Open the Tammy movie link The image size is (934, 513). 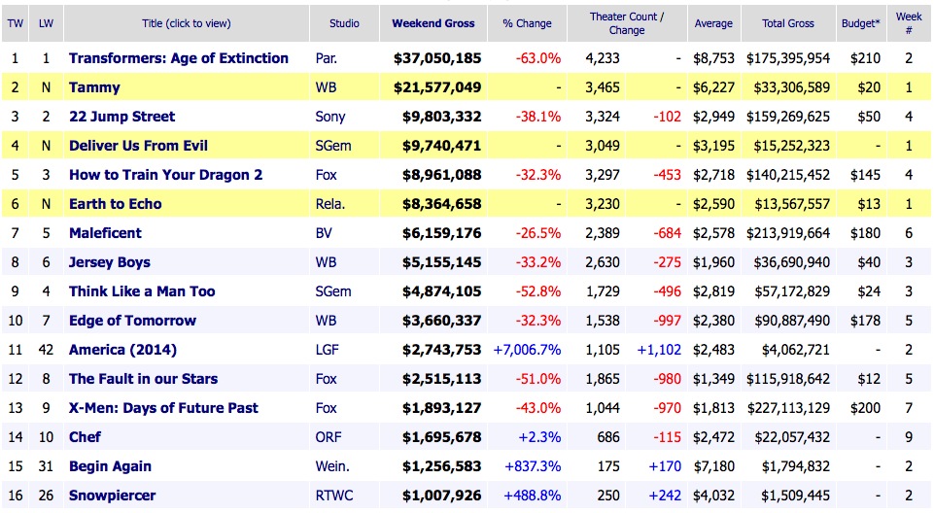[94, 87]
